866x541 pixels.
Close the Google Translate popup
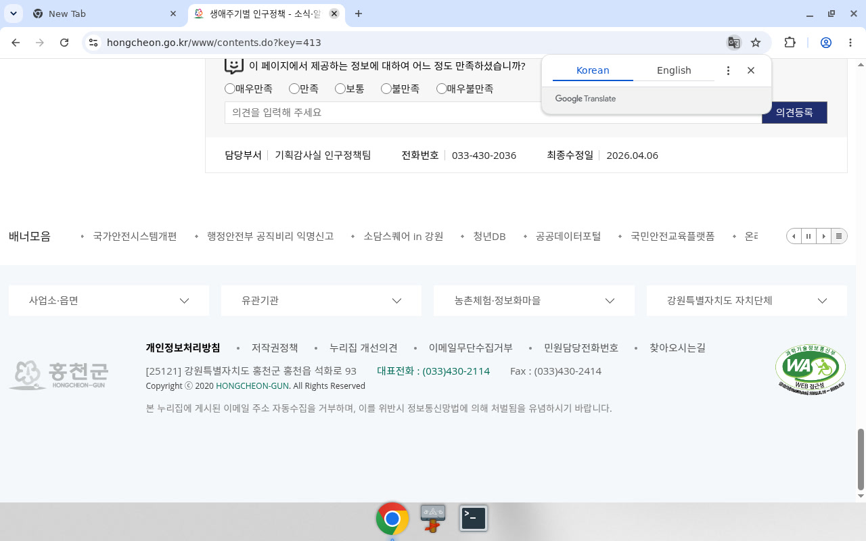(x=751, y=70)
